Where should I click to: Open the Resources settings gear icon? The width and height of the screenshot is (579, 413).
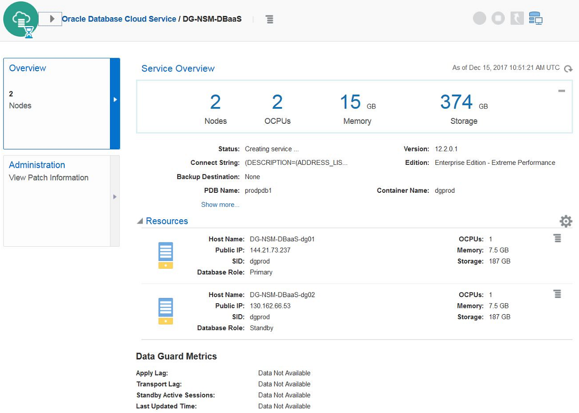pos(565,221)
